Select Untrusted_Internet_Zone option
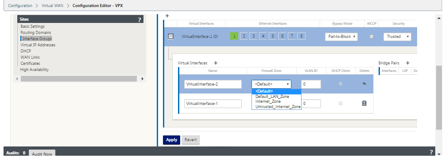 (276, 106)
